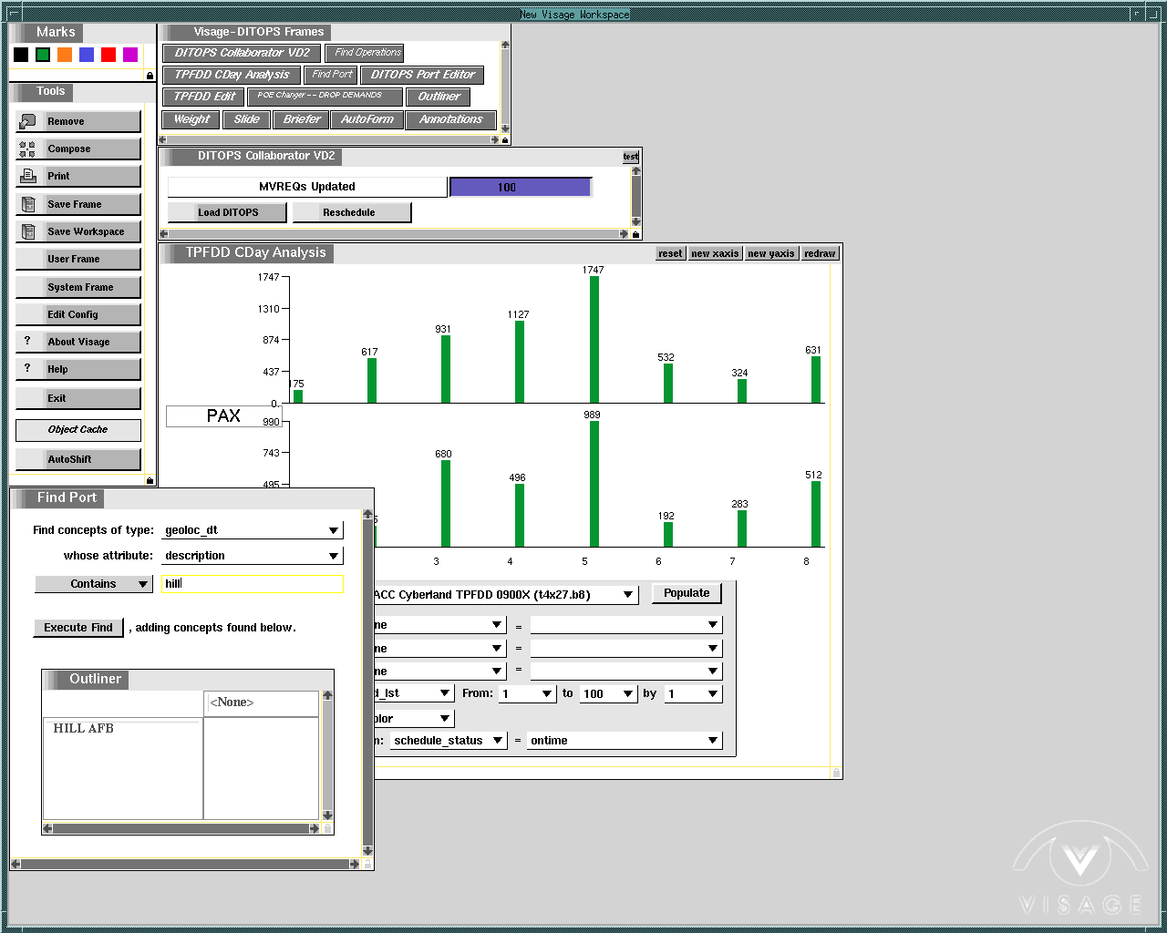
Task: Select DITOPS Port Editor frame
Action: coord(422,75)
